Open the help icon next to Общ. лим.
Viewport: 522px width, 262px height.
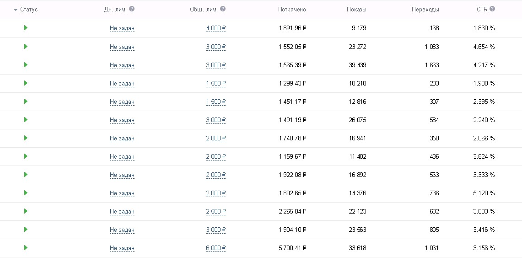click(x=223, y=9)
